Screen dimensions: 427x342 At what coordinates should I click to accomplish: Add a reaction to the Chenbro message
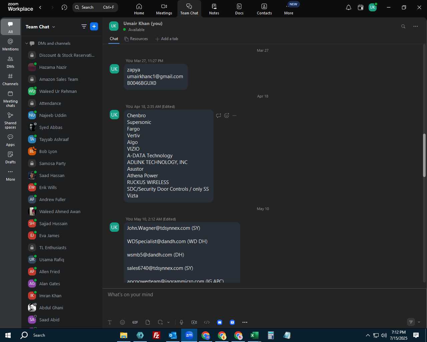click(x=227, y=116)
